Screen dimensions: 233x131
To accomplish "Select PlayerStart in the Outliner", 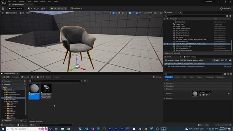I will (180, 24).
